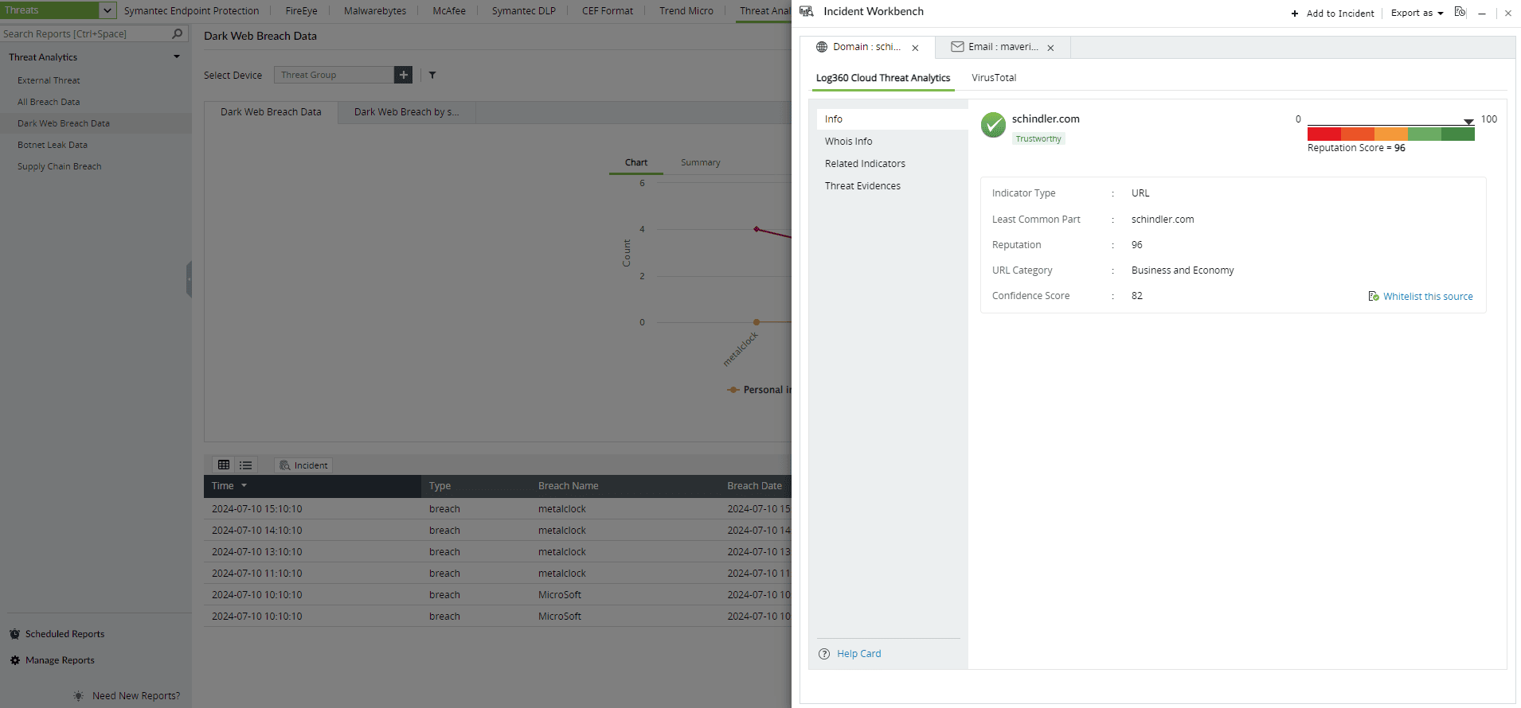Click Add to Incident button
The width and height of the screenshot is (1521, 708).
click(1332, 14)
